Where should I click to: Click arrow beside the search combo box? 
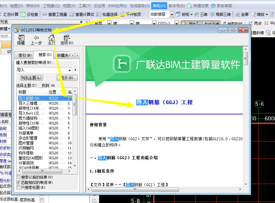[x=75, y=70]
